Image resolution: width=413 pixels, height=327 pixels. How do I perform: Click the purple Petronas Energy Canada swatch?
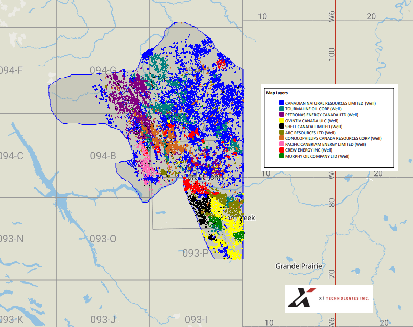pos(282,114)
